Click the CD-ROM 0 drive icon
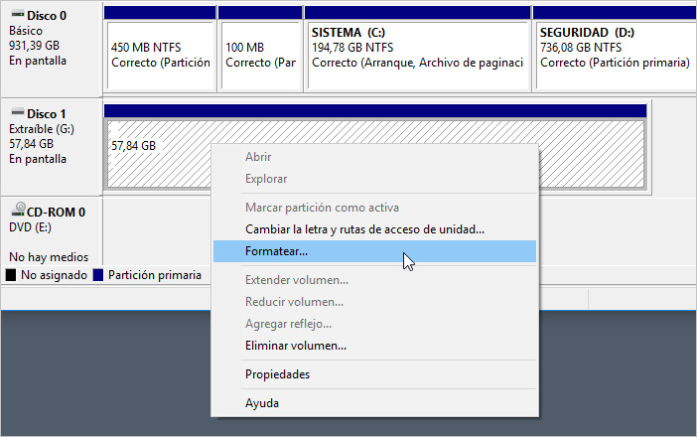This screenshot has height=437, width=697. (x=17, y=212)
